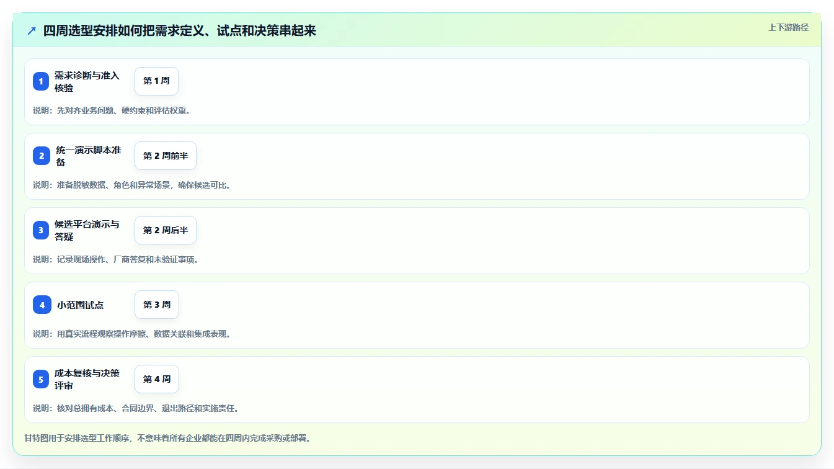Click the step title 小范围试点
834x469 pixels.
[80, 305]
